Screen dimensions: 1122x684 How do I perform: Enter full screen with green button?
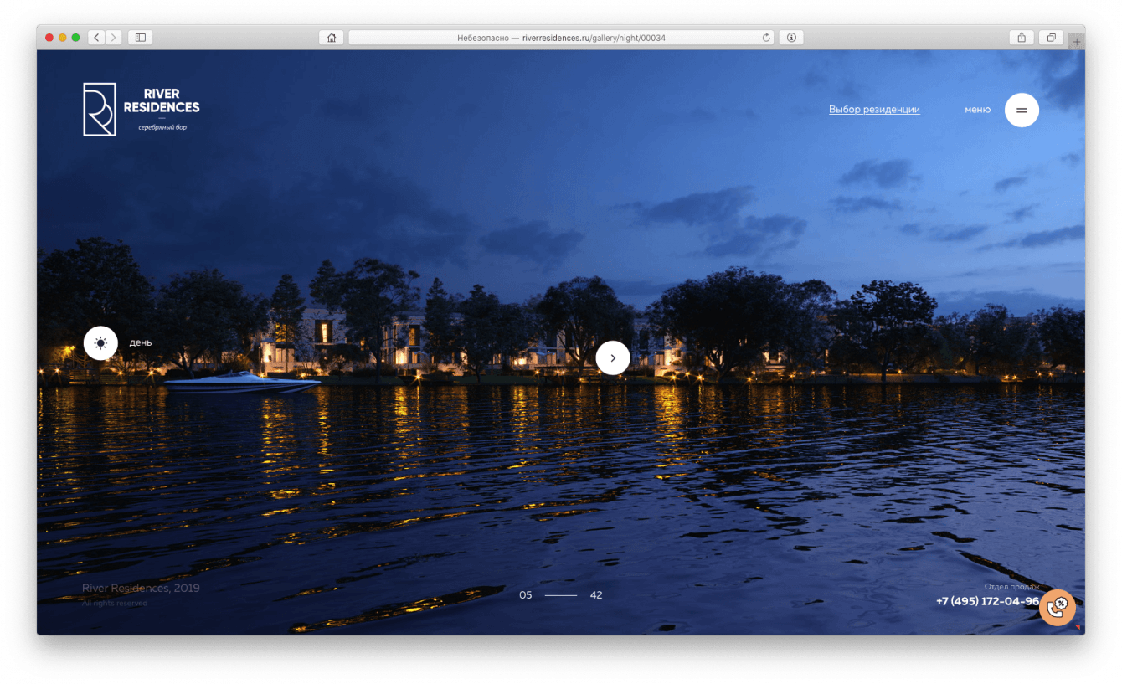pyautogui.click(x=75, y=38)
